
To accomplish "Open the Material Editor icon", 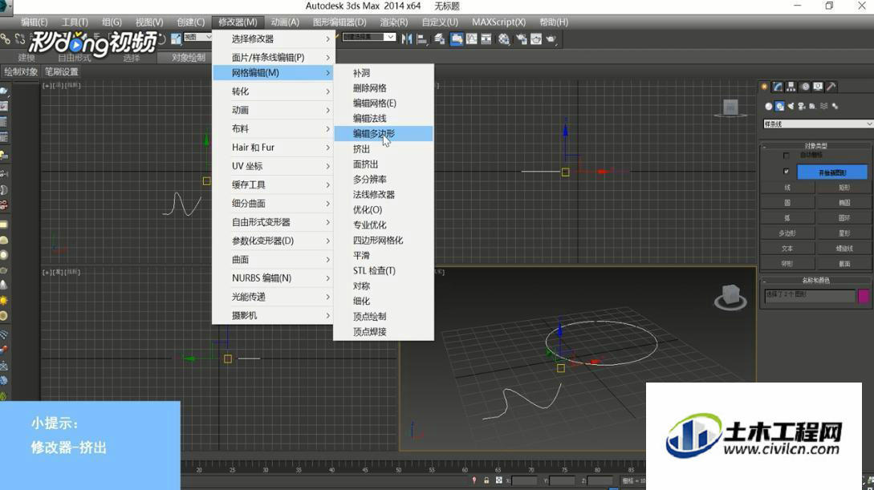I will (x=504, y=39).
